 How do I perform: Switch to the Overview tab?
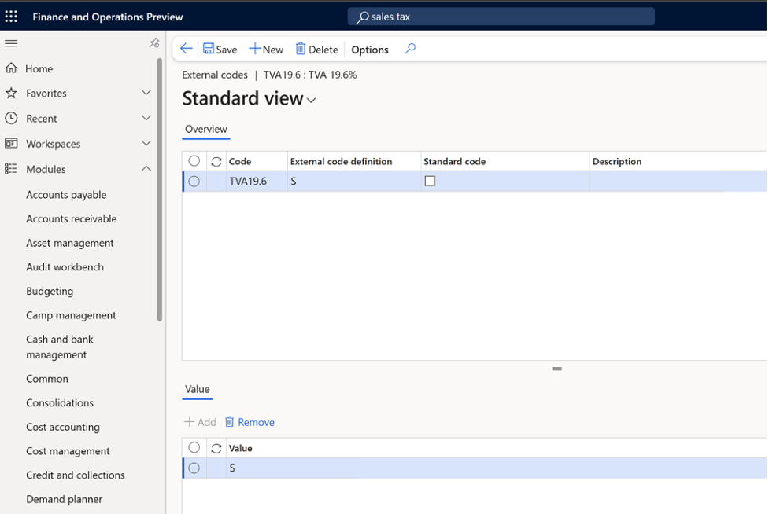click(205, 129)
